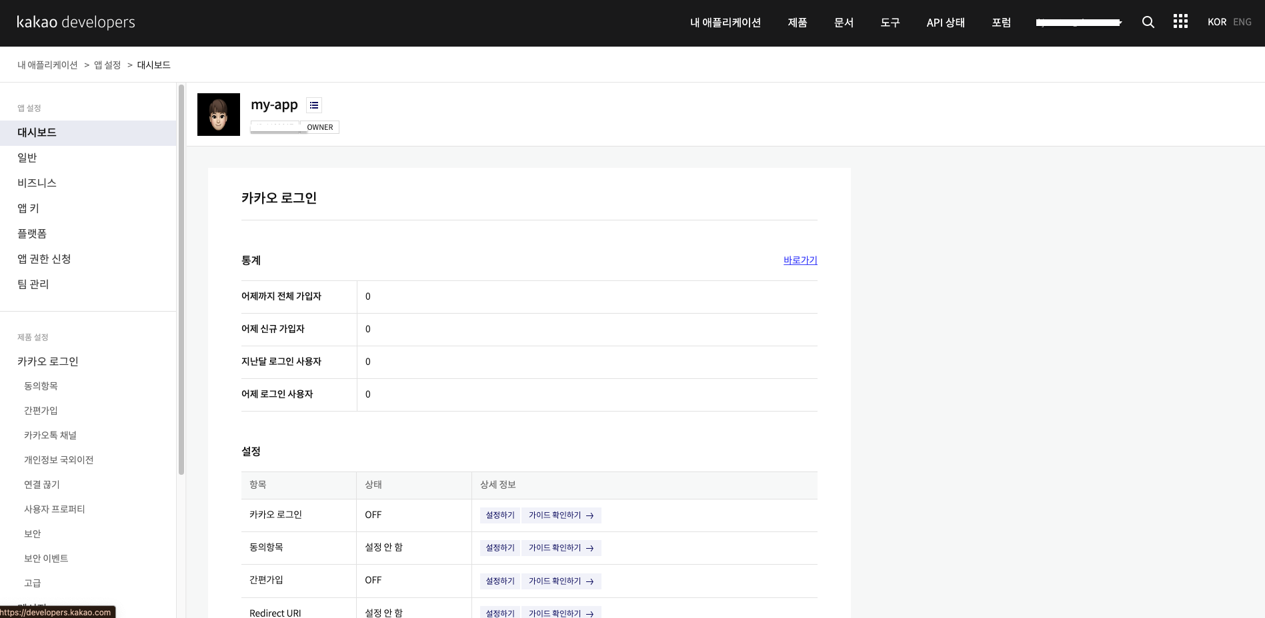Open 간편가입 in the sidebar

click(41, 411)
